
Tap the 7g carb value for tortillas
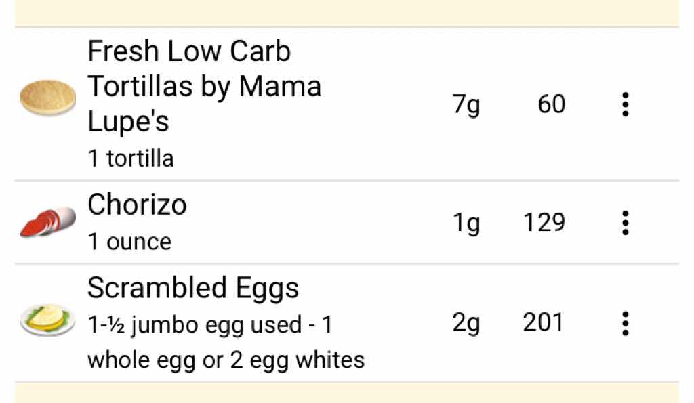pyautogui.click(x=466, y=105)
